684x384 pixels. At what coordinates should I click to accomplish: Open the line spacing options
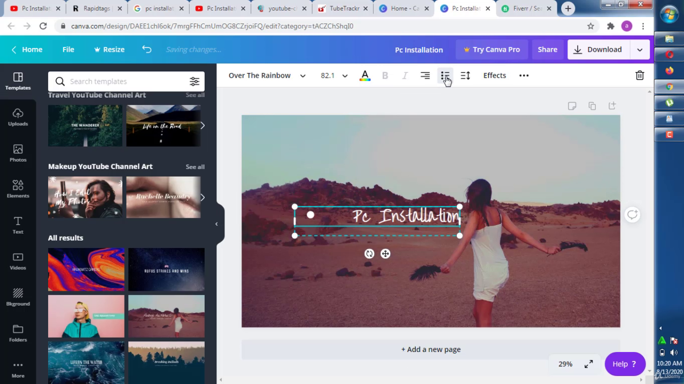(465, 76)
